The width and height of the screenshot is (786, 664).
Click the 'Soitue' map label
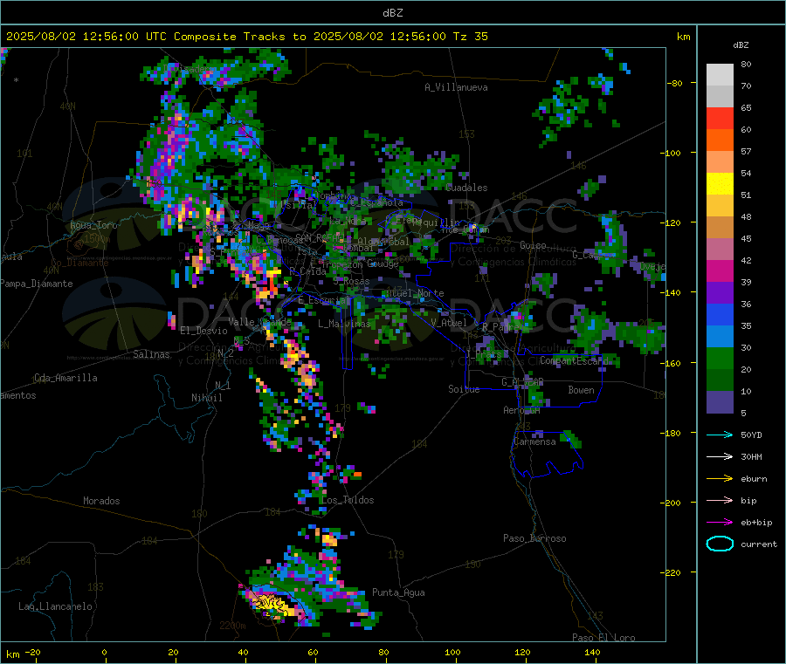[x=464, y=389]
